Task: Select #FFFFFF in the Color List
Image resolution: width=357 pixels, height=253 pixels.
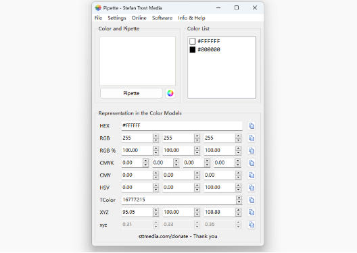Action: pyautogui.click(x=209, y=41)
